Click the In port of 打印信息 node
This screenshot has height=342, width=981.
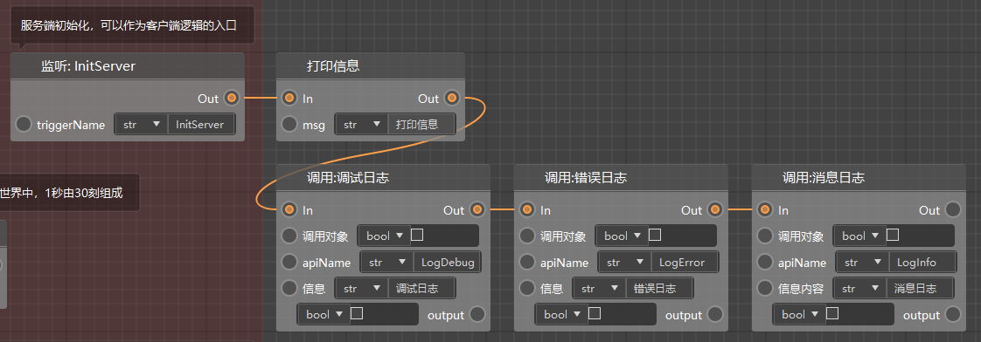click(289, 98)
